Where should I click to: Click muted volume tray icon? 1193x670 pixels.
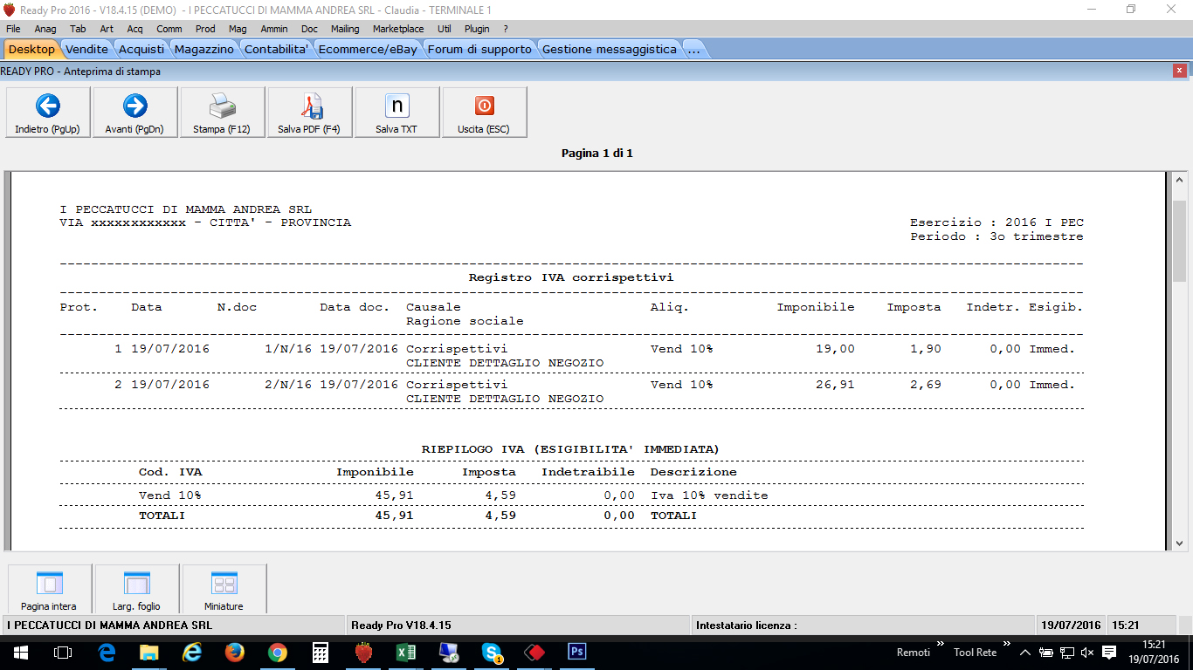click(x=1087, y=653)
